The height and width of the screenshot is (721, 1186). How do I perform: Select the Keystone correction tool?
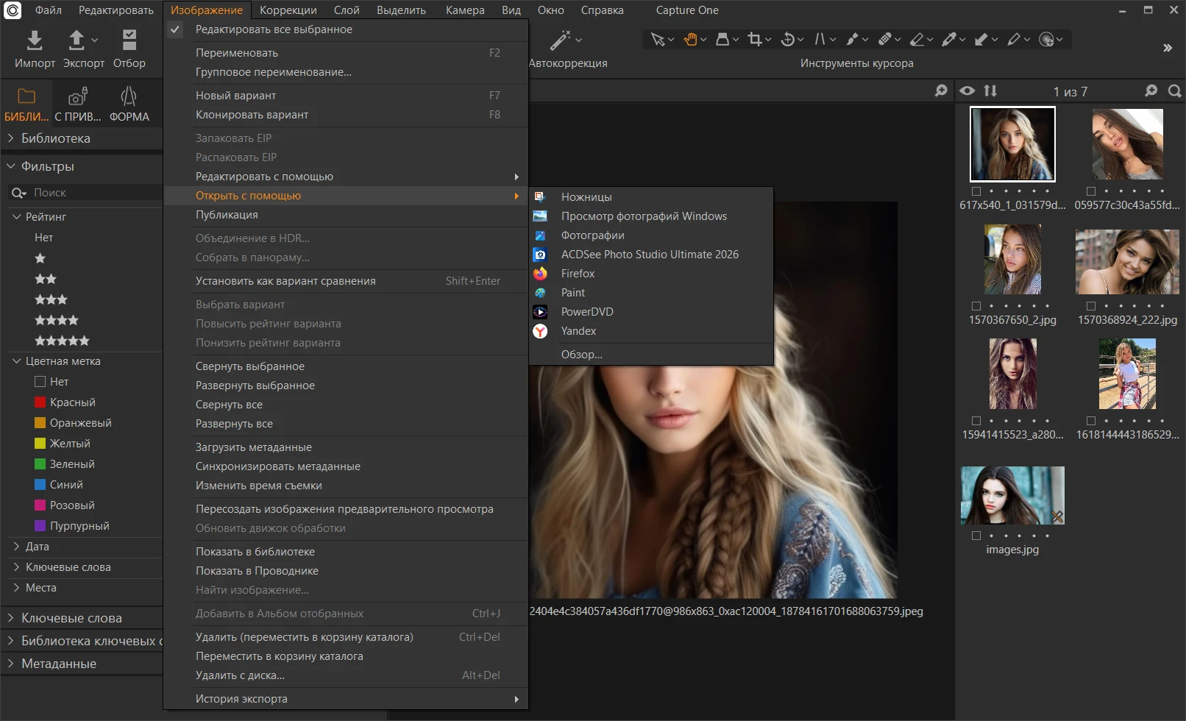point(820,40)
